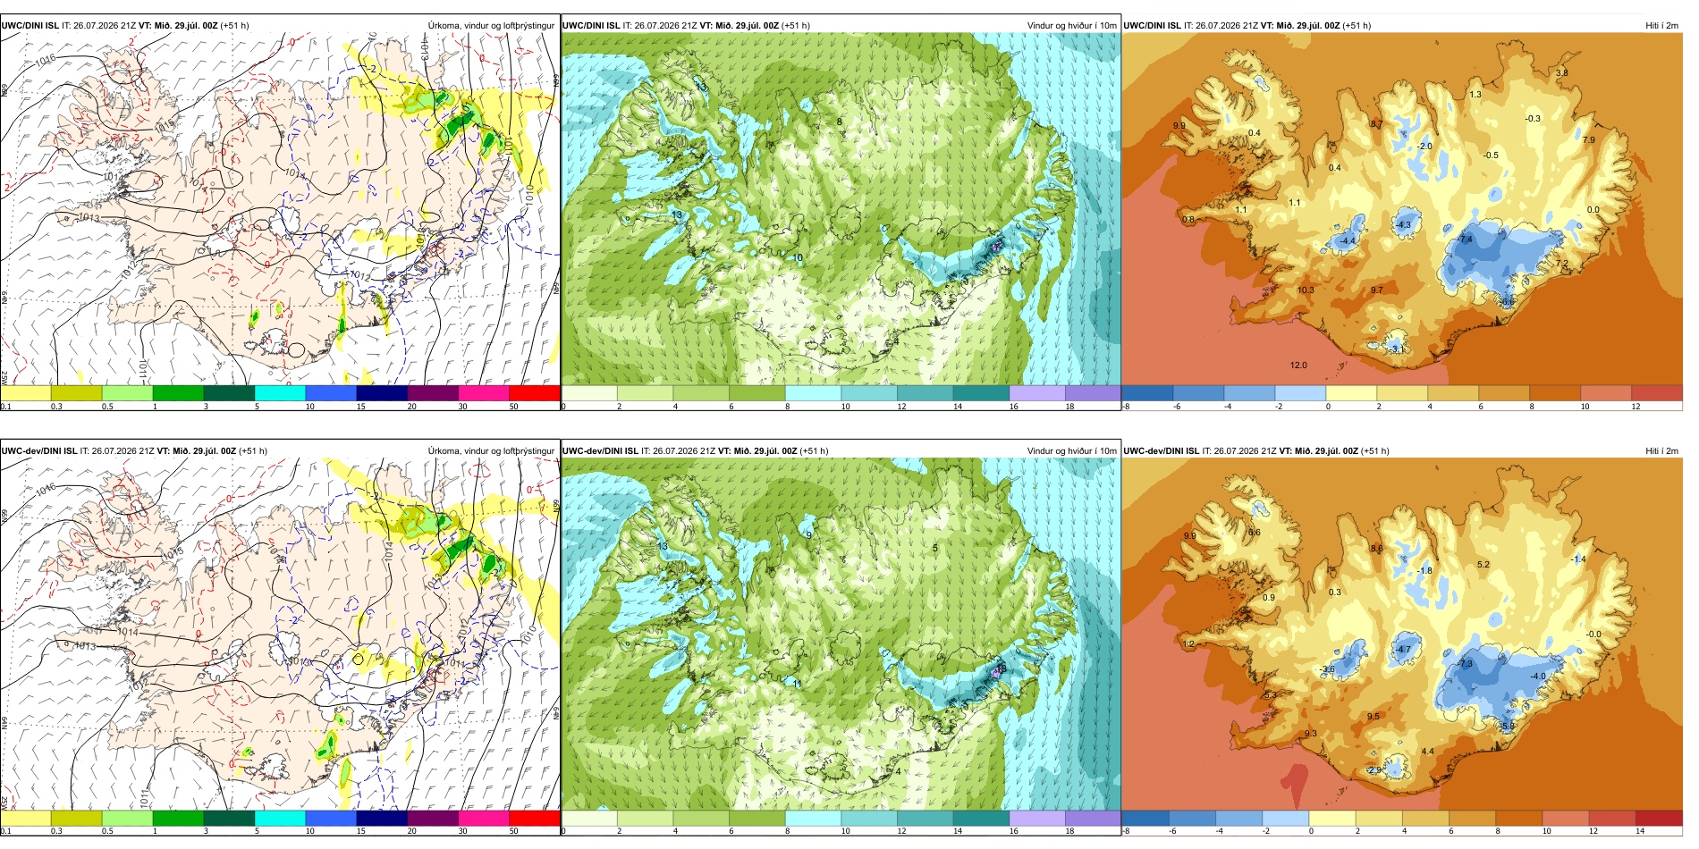Pick the light cyan 8 swatch in UWC wind legend

point(813,393)
